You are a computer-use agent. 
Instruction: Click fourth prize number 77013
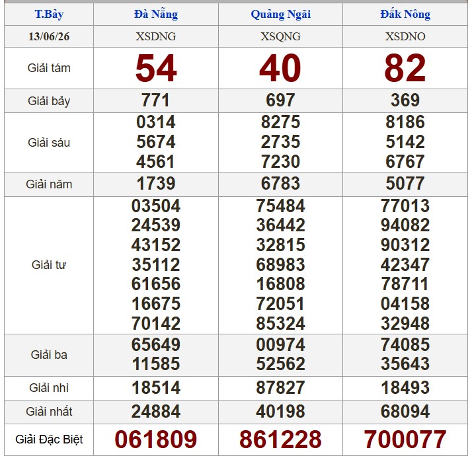click(405, 206)
